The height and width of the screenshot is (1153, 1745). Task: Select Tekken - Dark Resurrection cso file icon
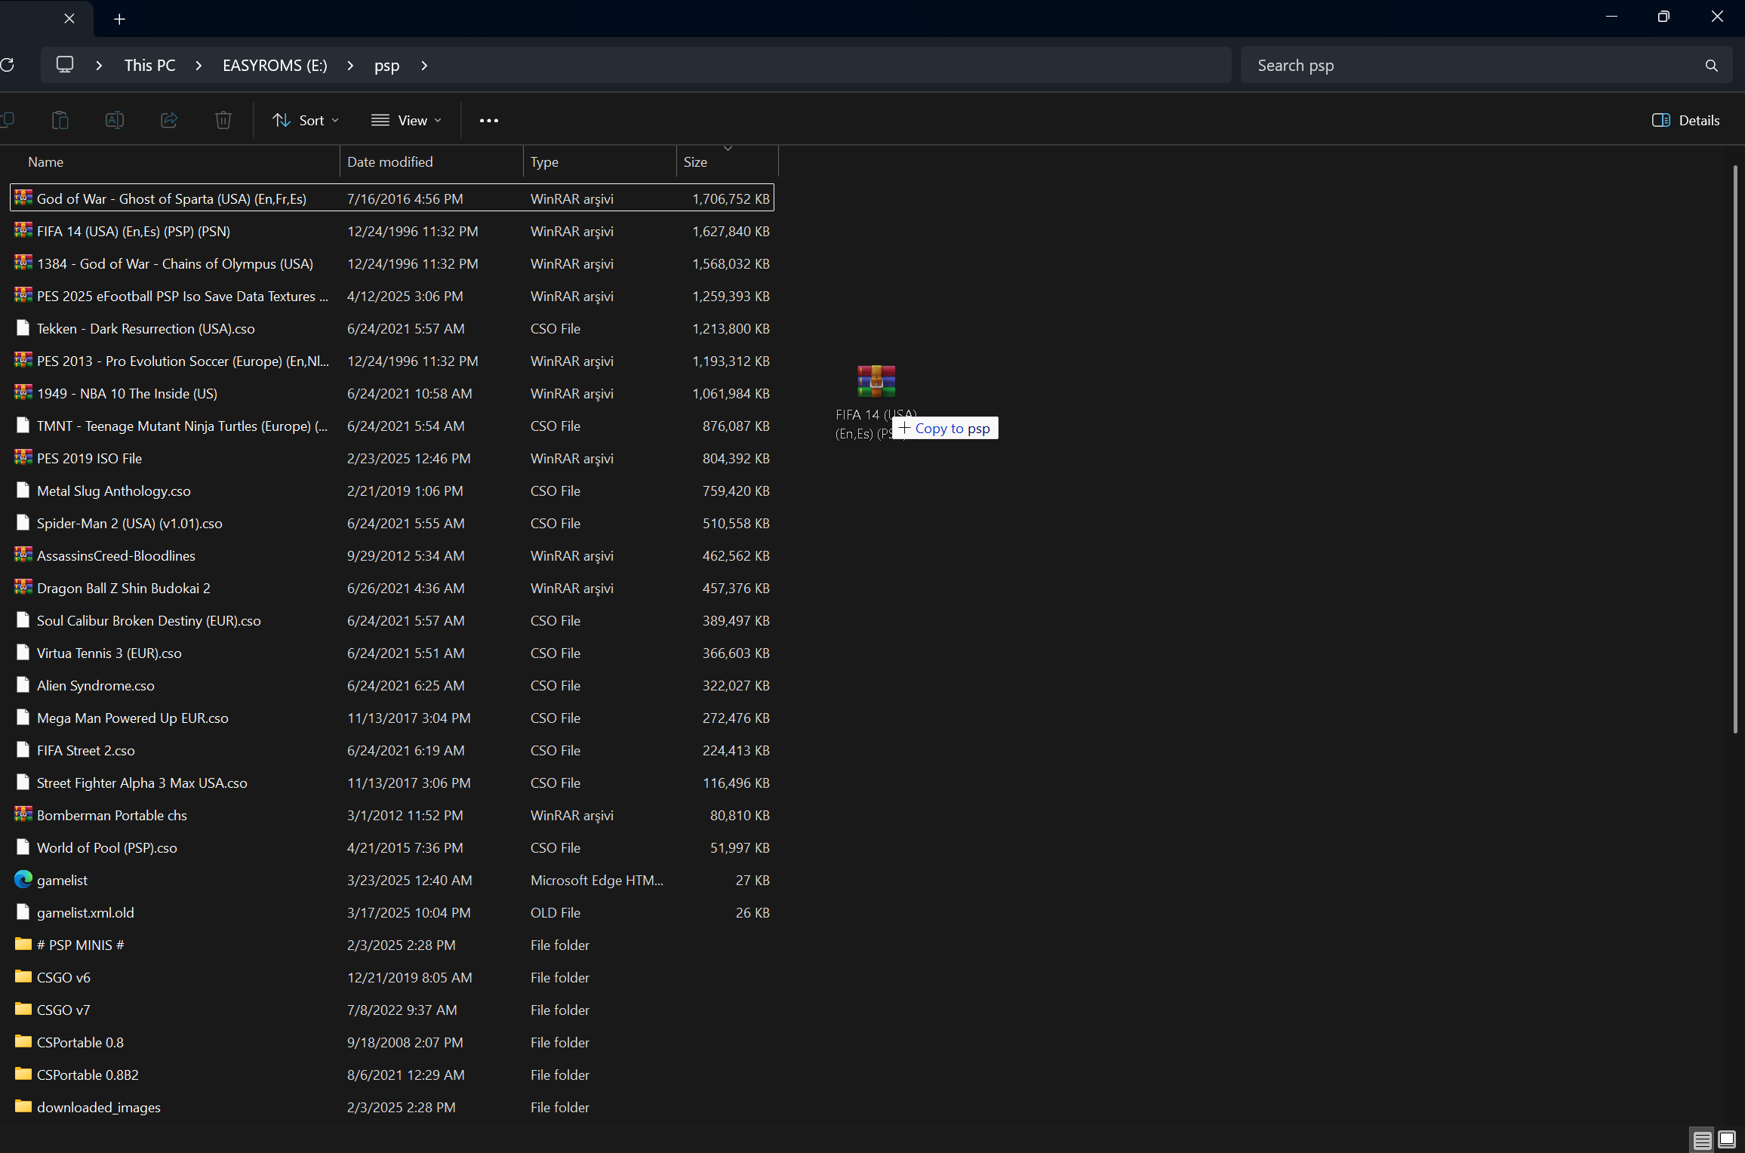tap(23, 328)
